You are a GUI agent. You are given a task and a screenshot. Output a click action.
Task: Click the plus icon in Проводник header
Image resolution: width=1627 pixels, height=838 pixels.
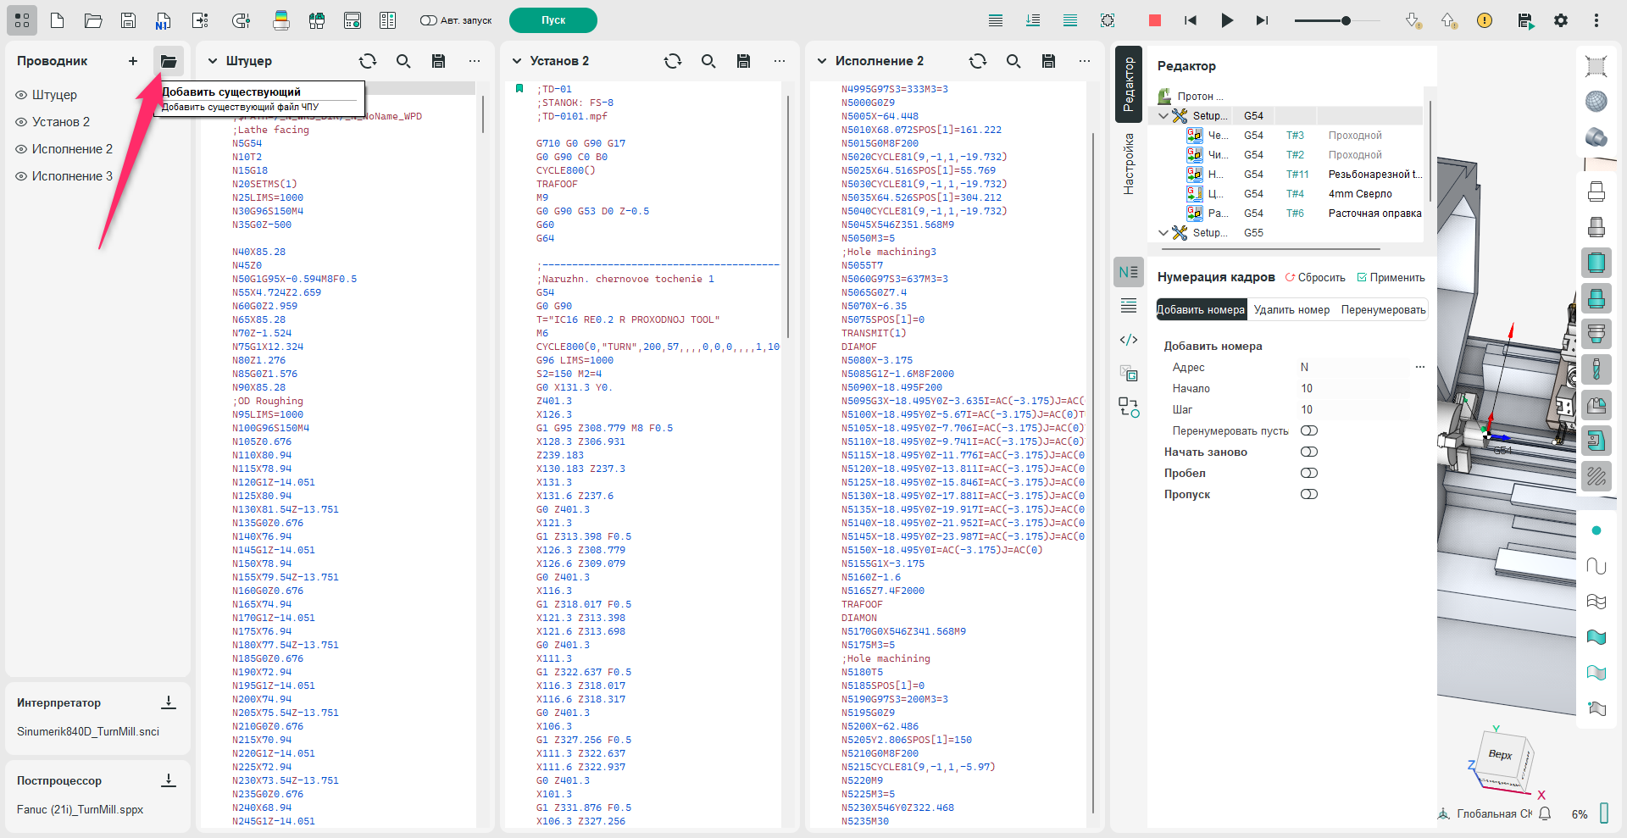[x=133, y=61]
